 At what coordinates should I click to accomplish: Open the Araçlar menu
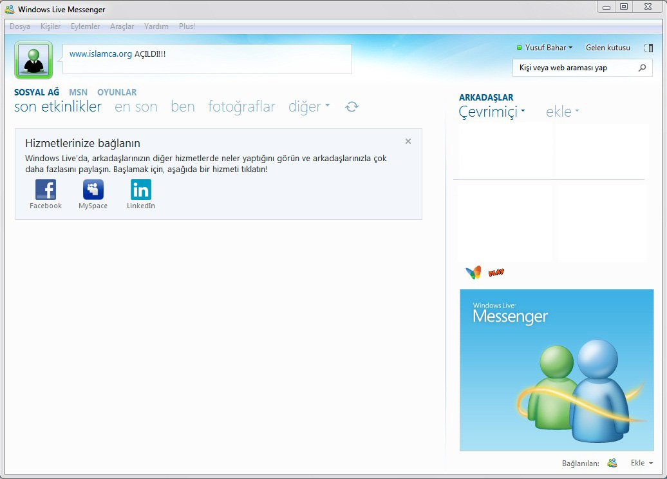122,26
